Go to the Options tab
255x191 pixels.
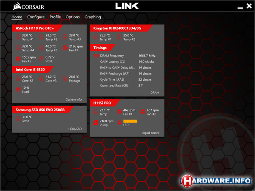click(x=73, y=17)
